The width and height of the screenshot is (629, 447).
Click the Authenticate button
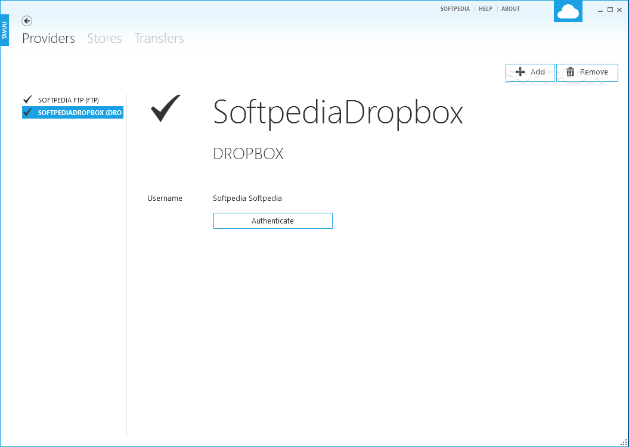coord(273,221)
